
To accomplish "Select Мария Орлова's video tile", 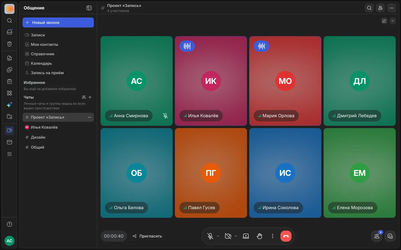I will tap(285, 81).
